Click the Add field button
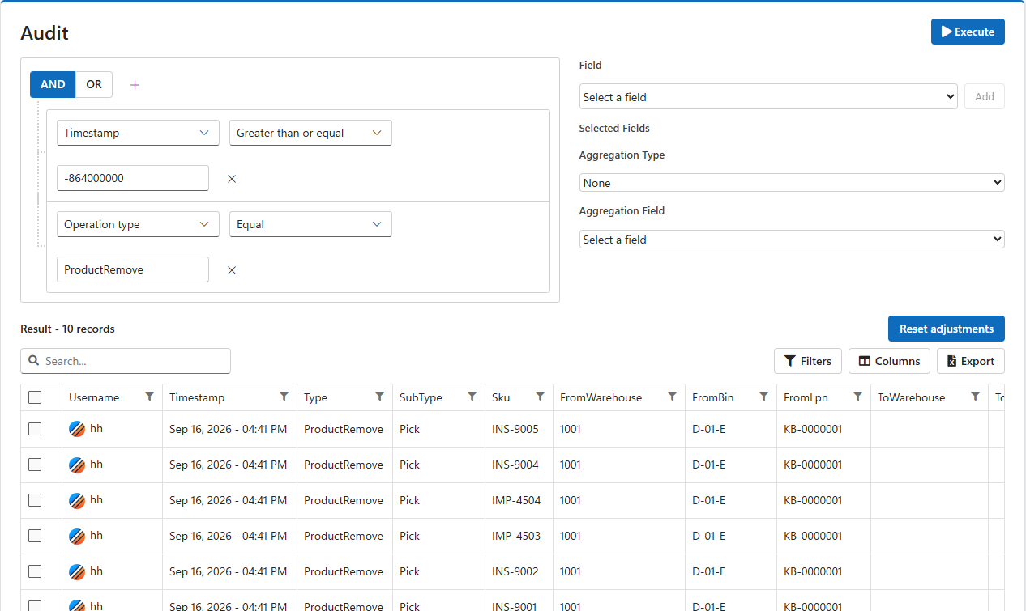The height and width of the screenshot is (611, 1026). 985,96
